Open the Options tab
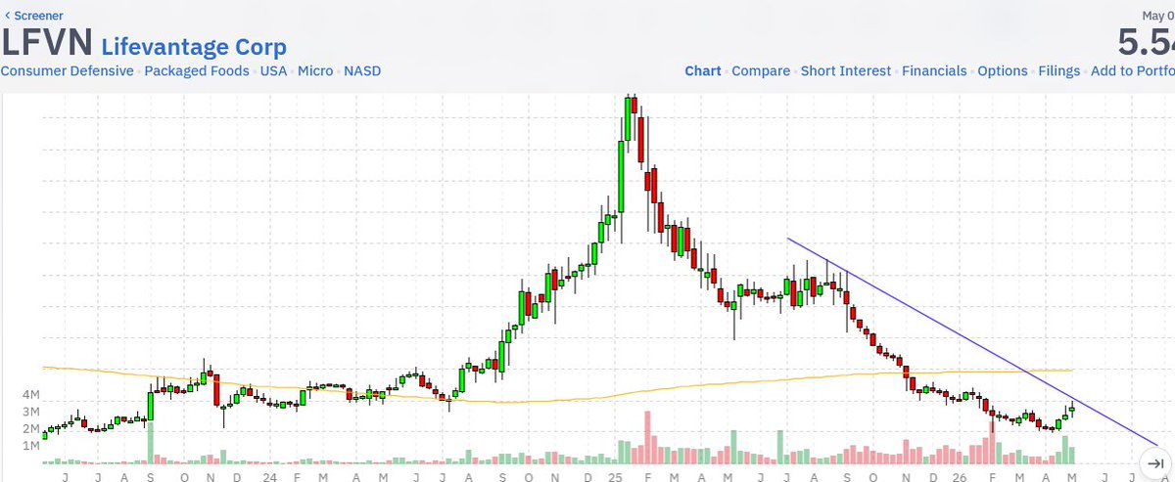Screen dimensions: 1175x482 click(1003, 71)
